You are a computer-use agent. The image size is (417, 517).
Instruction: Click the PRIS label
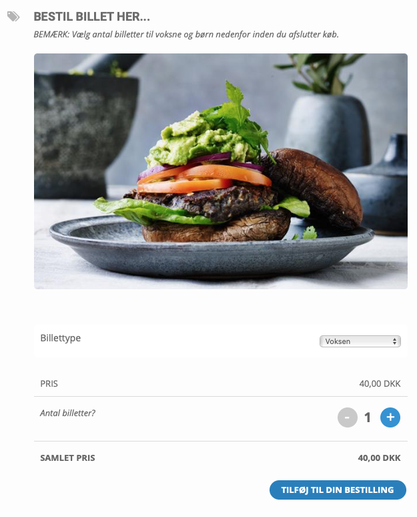(49, 384)
